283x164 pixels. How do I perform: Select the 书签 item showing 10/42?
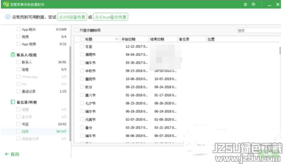point(35,124)
